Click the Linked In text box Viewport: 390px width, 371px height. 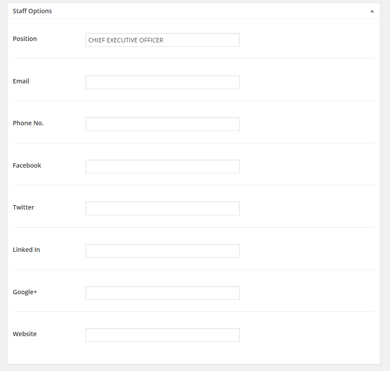pyautogui.click(x=162, y=251)
